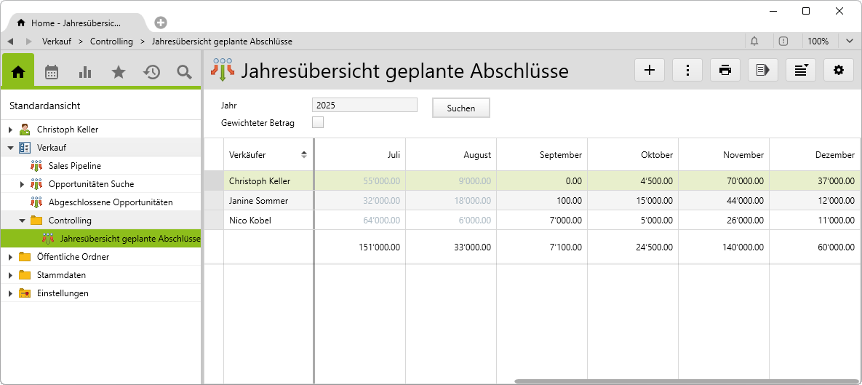Collapse the Verkauf tree node
This screenshot has width=862, height=385.
[x=10, y=148]
